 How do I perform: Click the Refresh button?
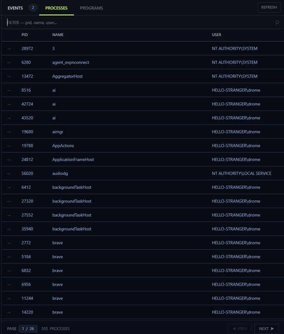269,7
